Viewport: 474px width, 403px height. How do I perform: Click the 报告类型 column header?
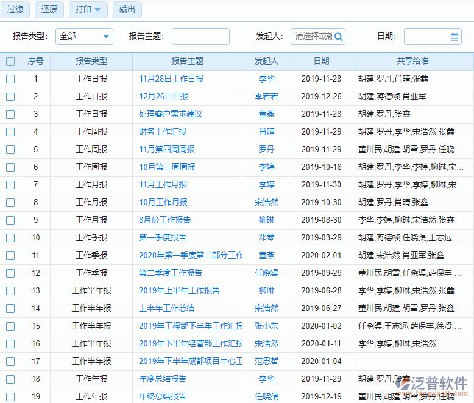91,61
